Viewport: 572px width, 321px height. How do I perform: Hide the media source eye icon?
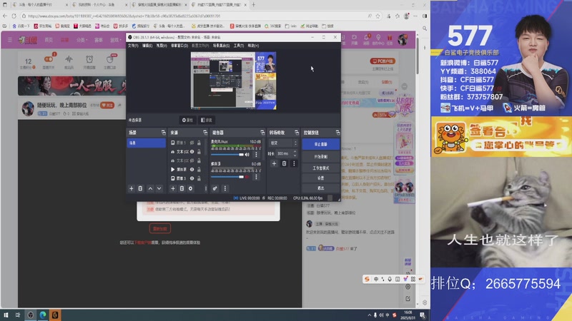click(192, 169)
